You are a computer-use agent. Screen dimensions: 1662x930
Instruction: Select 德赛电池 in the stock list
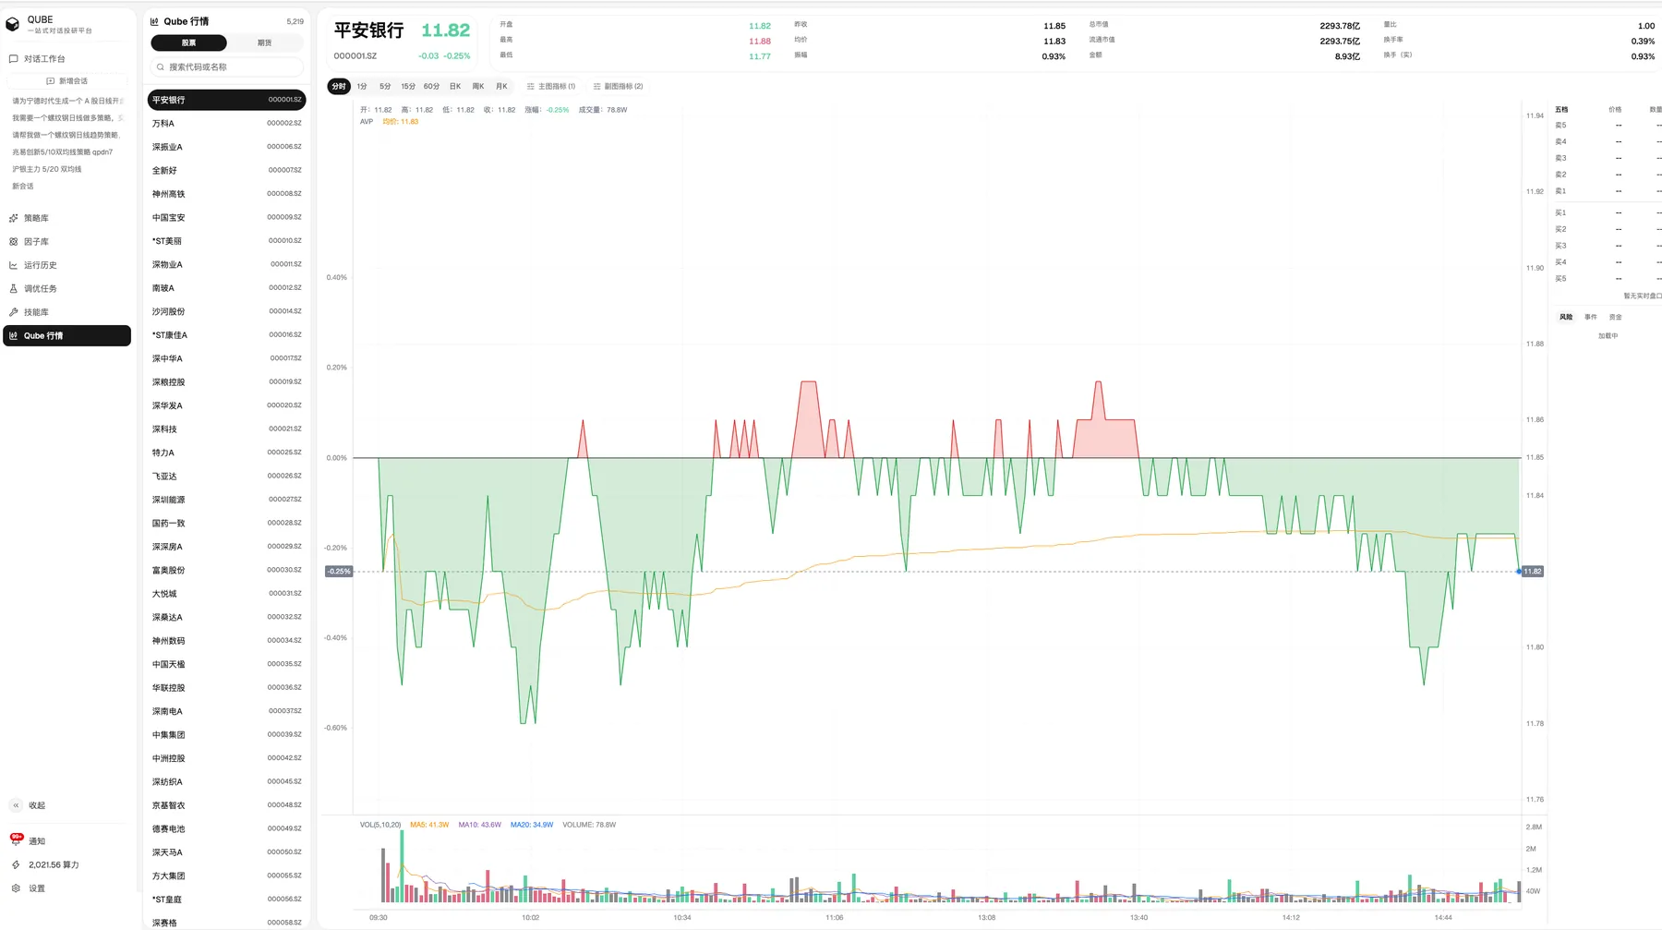click(x=227, y=829)
